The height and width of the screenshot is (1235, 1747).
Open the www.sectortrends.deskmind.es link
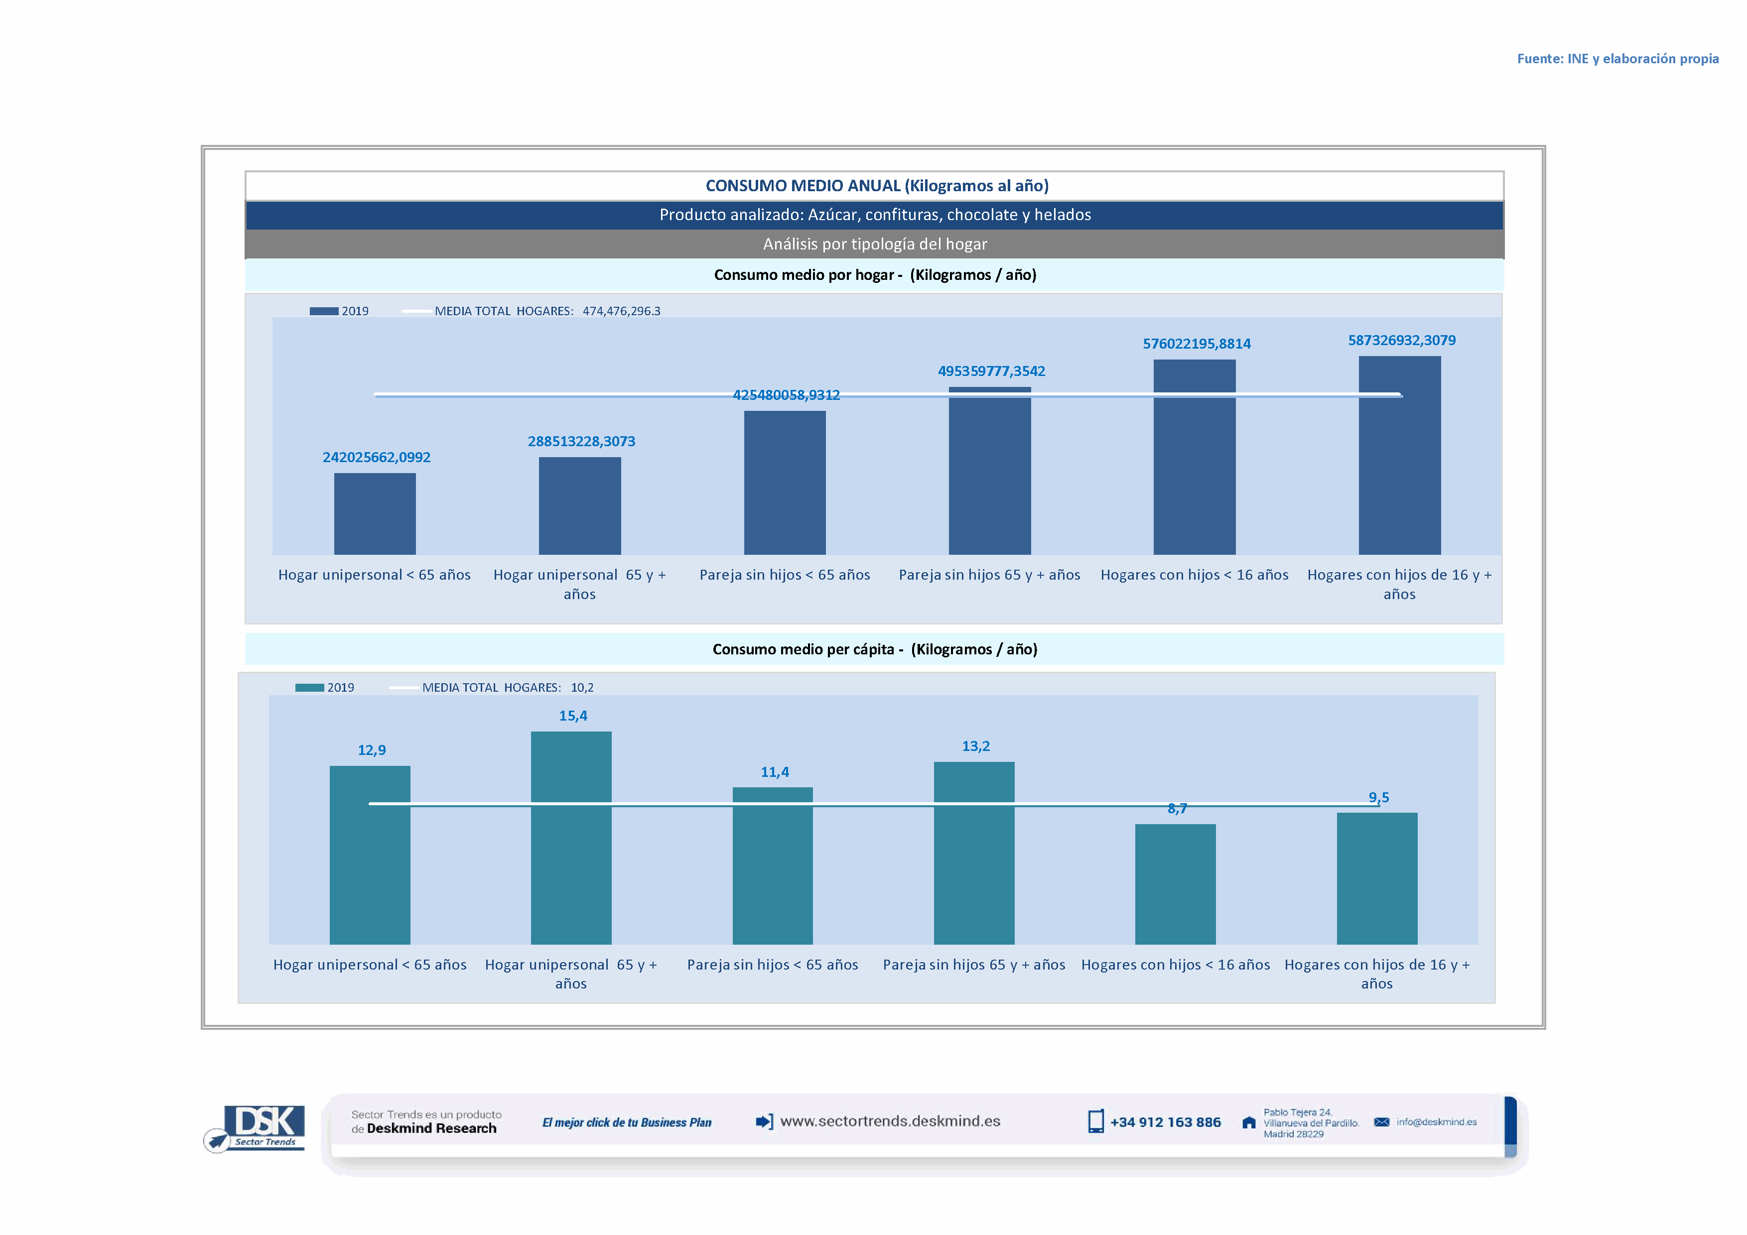pyautogui.click(x=890, y=1121)
